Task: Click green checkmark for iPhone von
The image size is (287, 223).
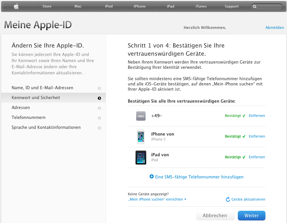Action: [244, 136]
